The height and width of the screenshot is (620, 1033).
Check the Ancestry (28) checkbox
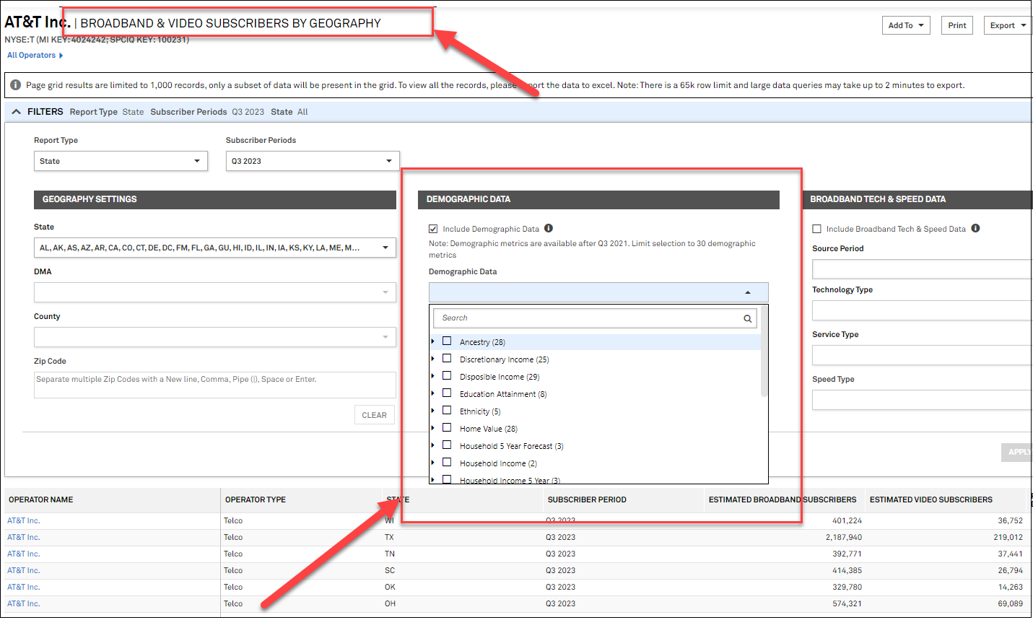coord(447,341)
